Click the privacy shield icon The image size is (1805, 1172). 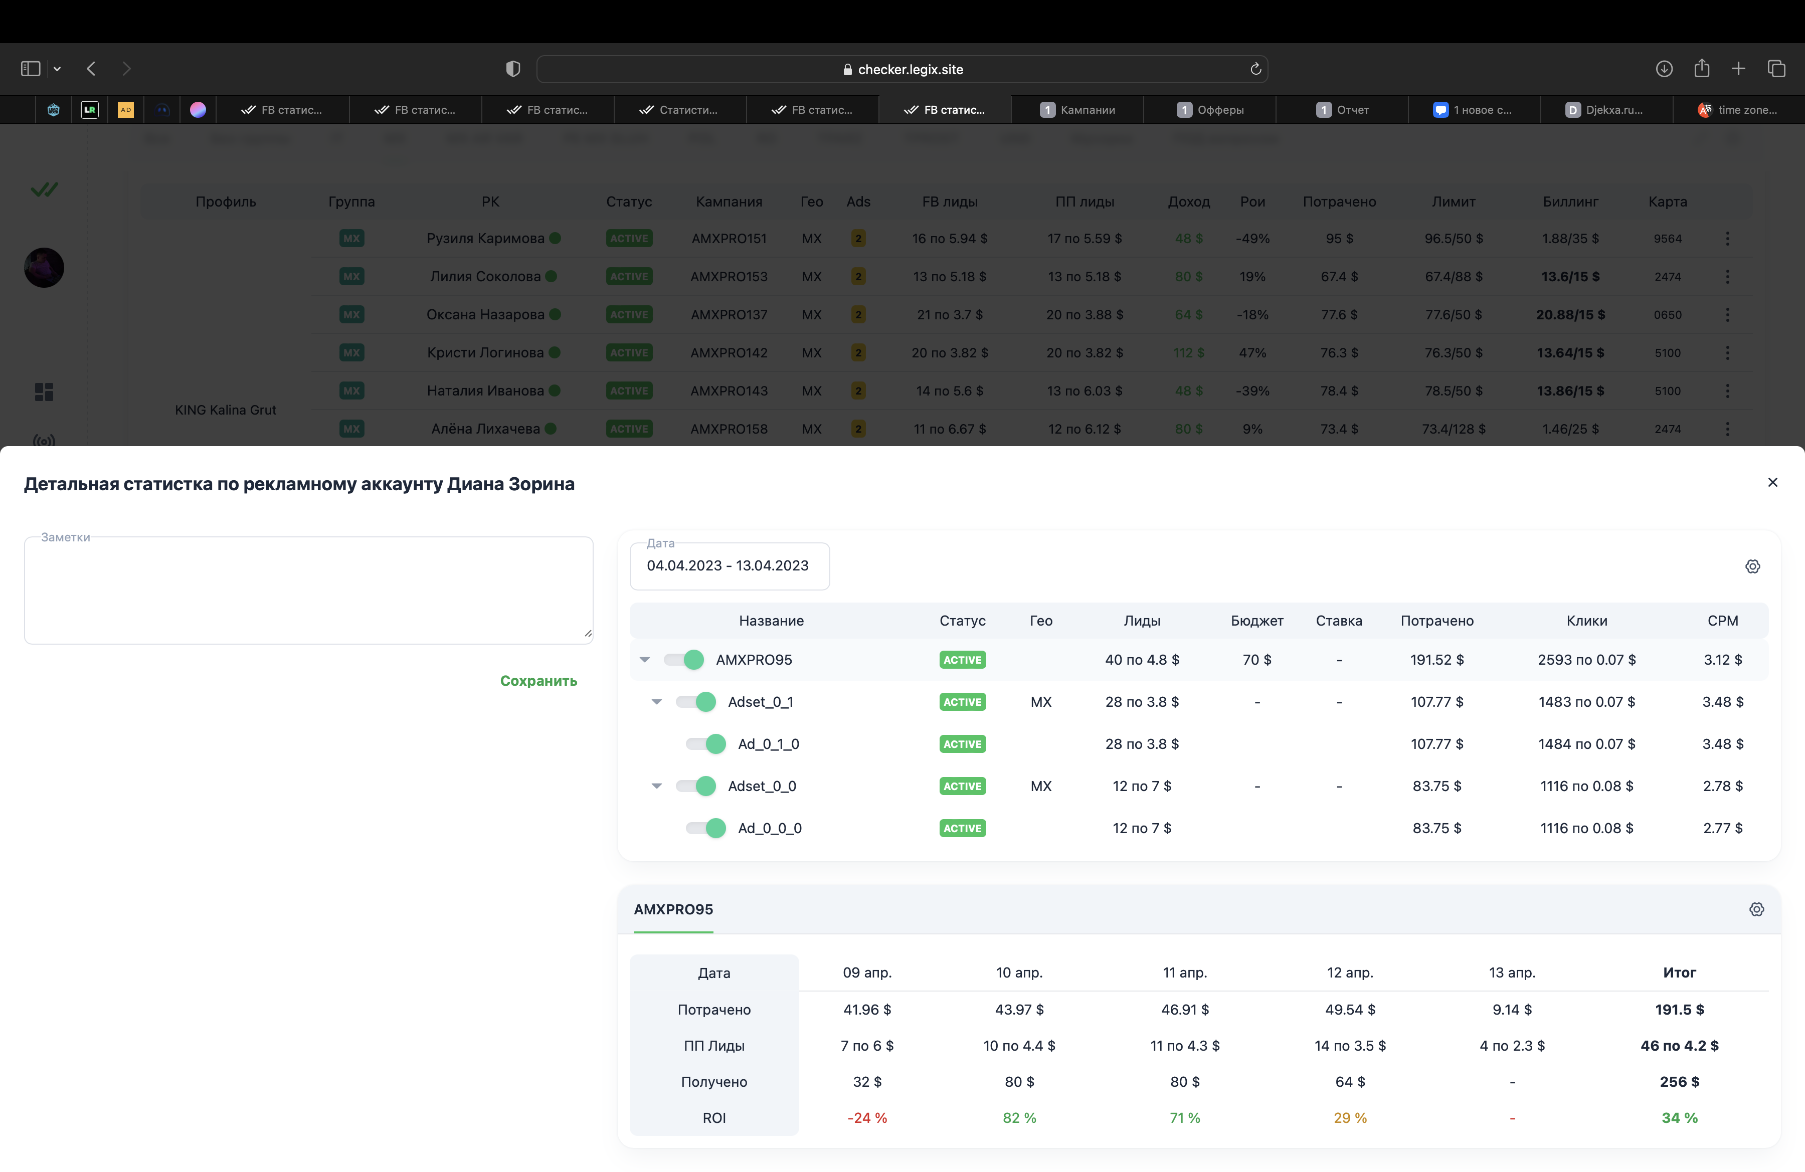pos(513,69)
